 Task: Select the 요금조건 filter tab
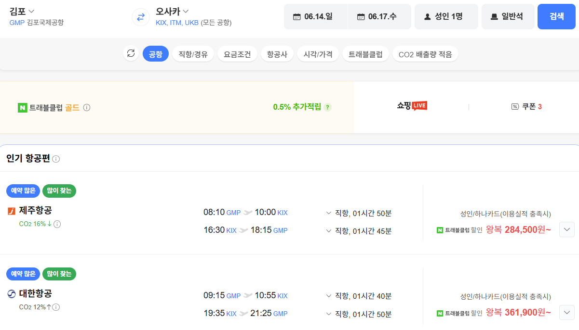tap(237, 54)
